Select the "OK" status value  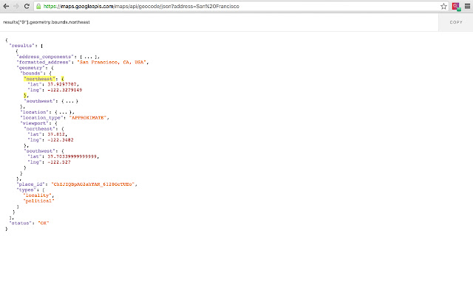pyautogui.click(x=44, y=223)
